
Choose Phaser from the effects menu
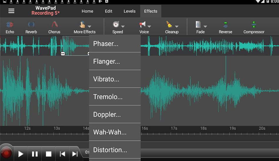tap(115, 44)
